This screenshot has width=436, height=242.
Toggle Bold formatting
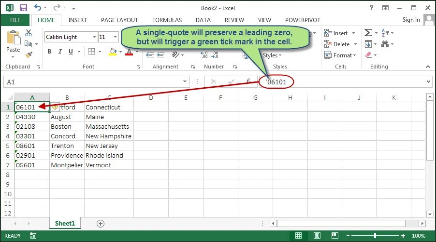coord(49,52)
